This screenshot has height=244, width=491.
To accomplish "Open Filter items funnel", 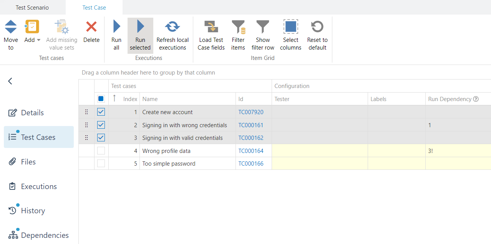I will coord(238,27).
